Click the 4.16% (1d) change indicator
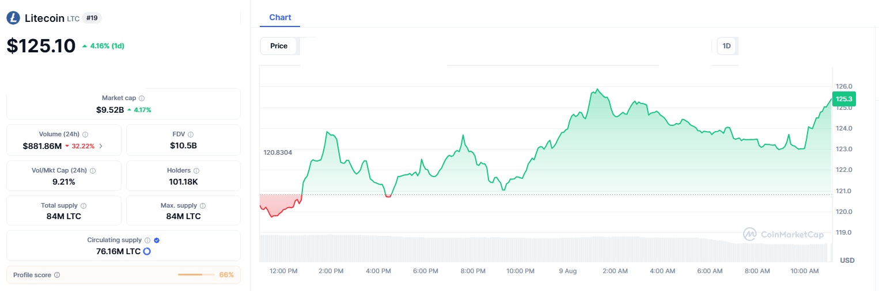The image size is (879, 291). [x=103, y=45]
